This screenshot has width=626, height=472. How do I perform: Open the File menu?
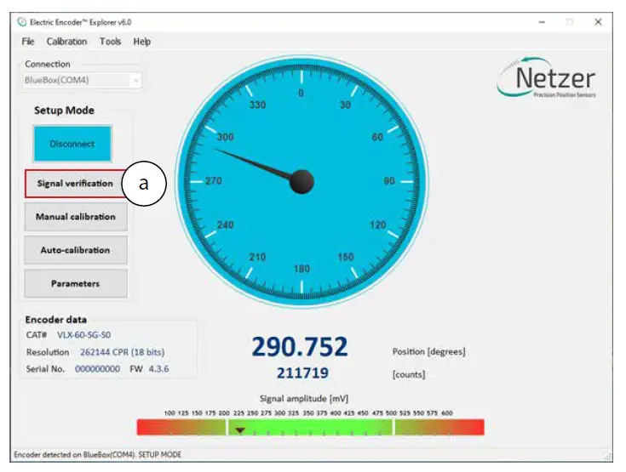tap(28, 42)
